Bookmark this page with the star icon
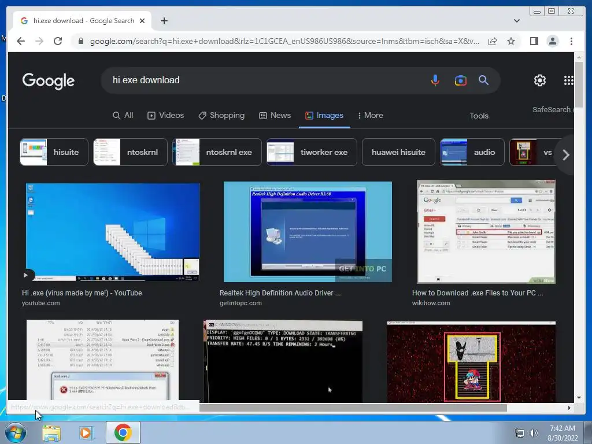The image size is (592, 444). click(x=511, y=41)
